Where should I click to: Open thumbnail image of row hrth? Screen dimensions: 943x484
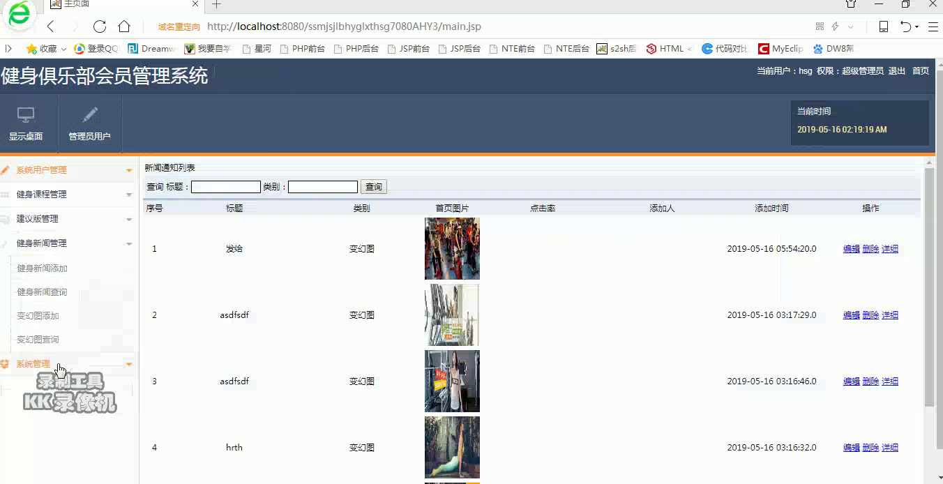(x=452, y=448)
